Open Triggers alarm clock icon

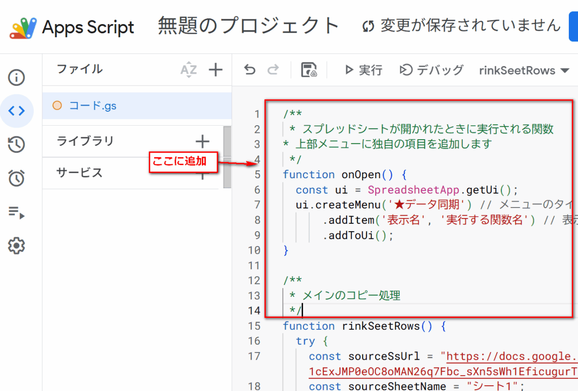click(x=17, y=178)
